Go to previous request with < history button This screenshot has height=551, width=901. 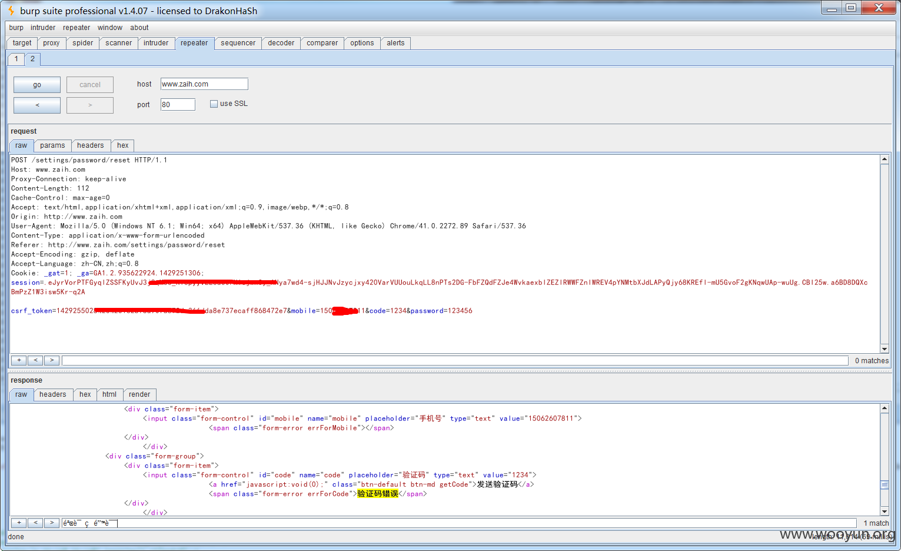pyautogui.click(x=37, y=105)
